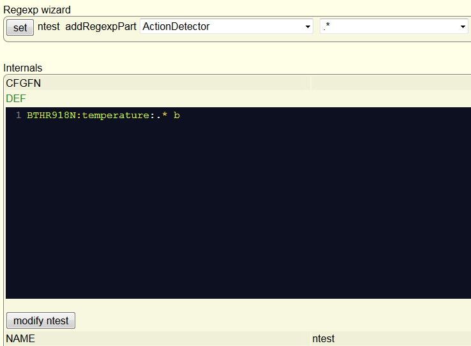The image size is (471, 346).
Task: Select the NAME row label
Action: pyautogui.click(x=20, y=338)
